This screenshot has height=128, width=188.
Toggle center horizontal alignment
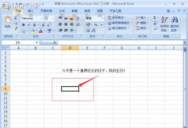coord(66,24)
